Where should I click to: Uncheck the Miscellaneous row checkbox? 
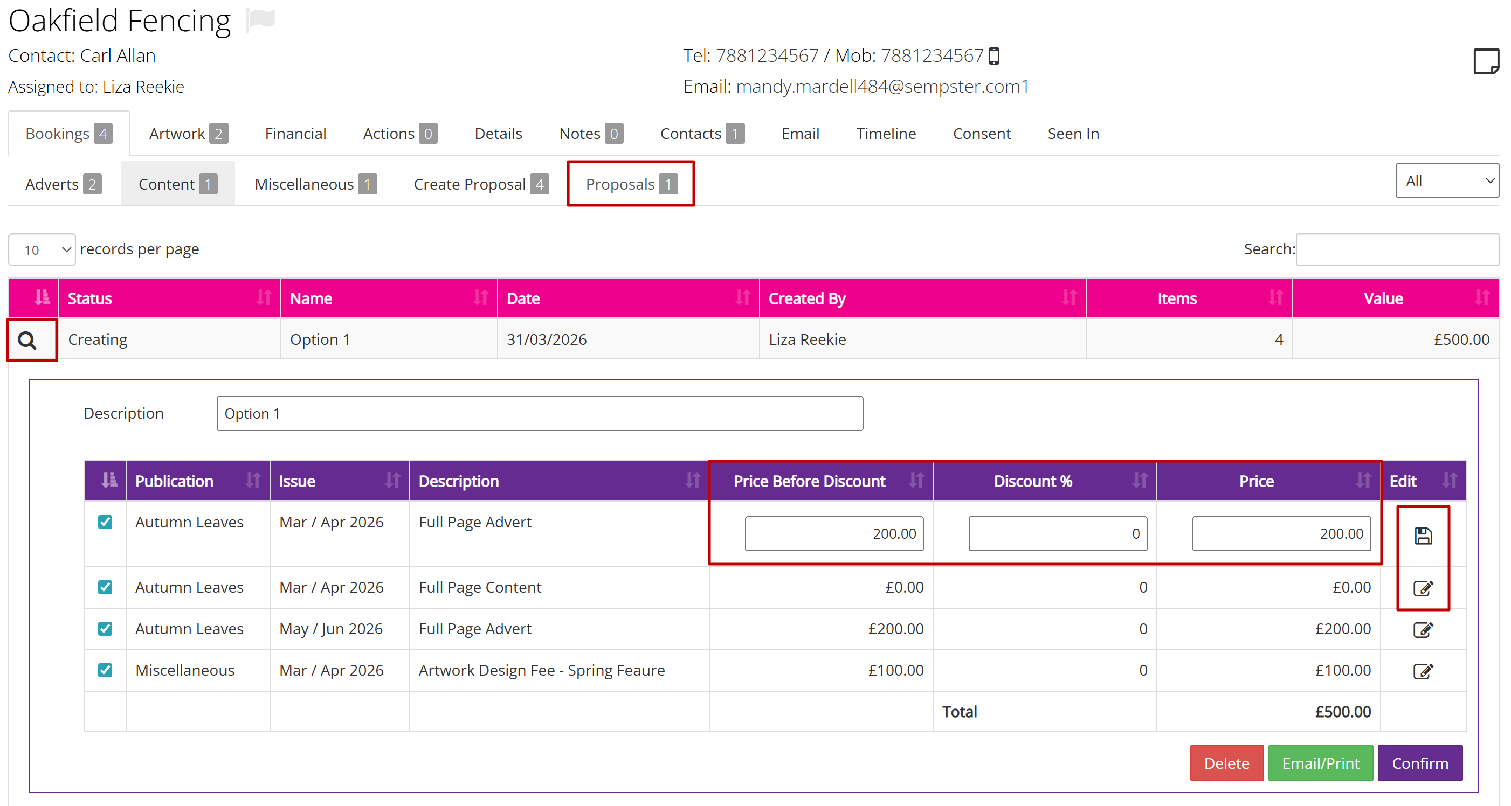pyautogui.click(x=105, y=671)
